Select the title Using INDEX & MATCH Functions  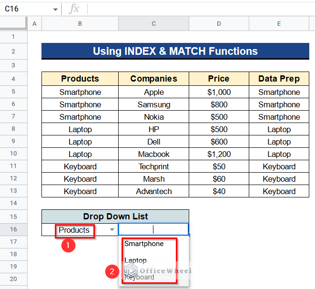175,51
